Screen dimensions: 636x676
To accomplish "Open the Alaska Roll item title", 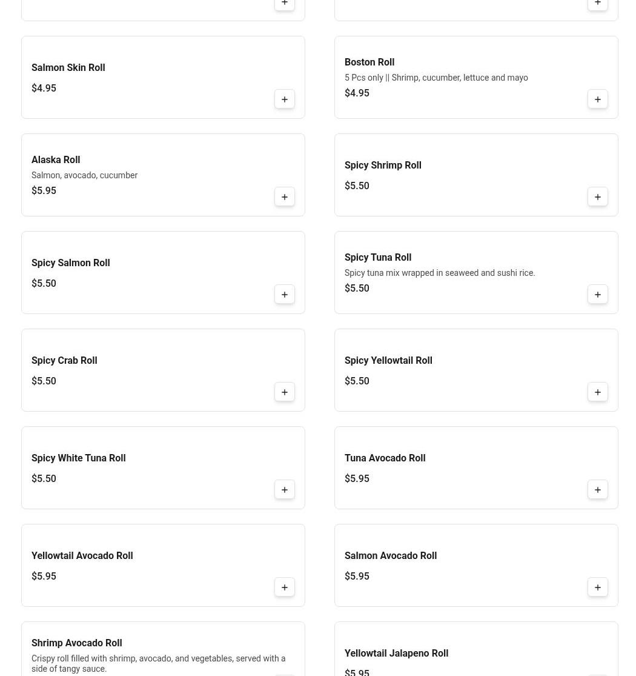I will click(x=56, y=160).
